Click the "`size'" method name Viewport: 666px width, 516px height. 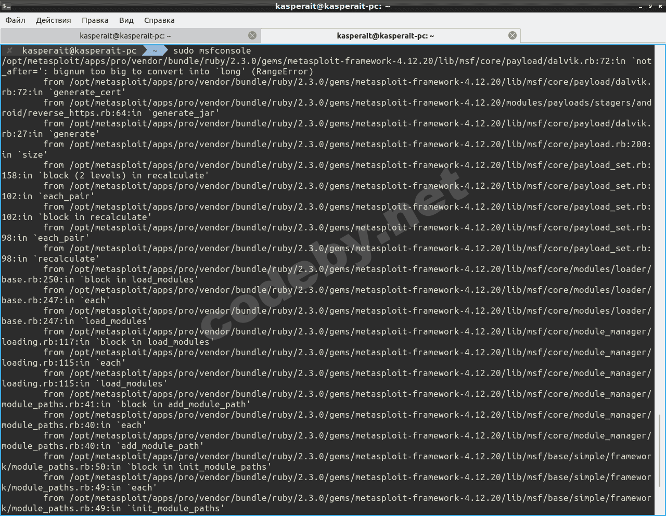tap(32, 154)
